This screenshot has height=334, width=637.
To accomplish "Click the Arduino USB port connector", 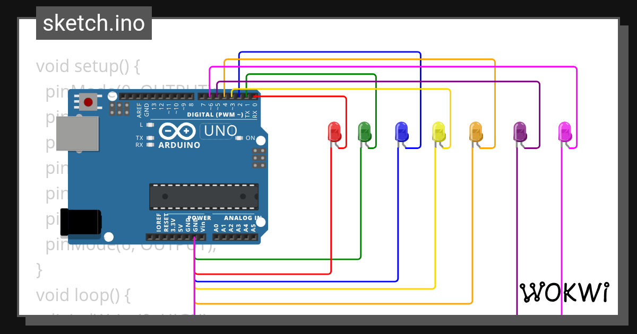I will tap(78, 133).
